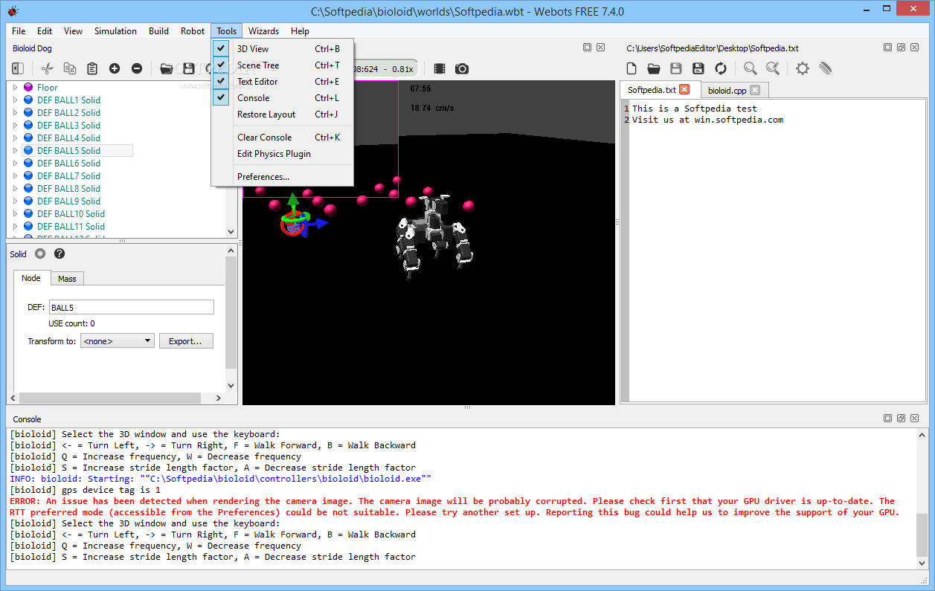The width and height of the screenshot is (935, 591).
Task: Create new text file icon
Action: coord(632,68)
